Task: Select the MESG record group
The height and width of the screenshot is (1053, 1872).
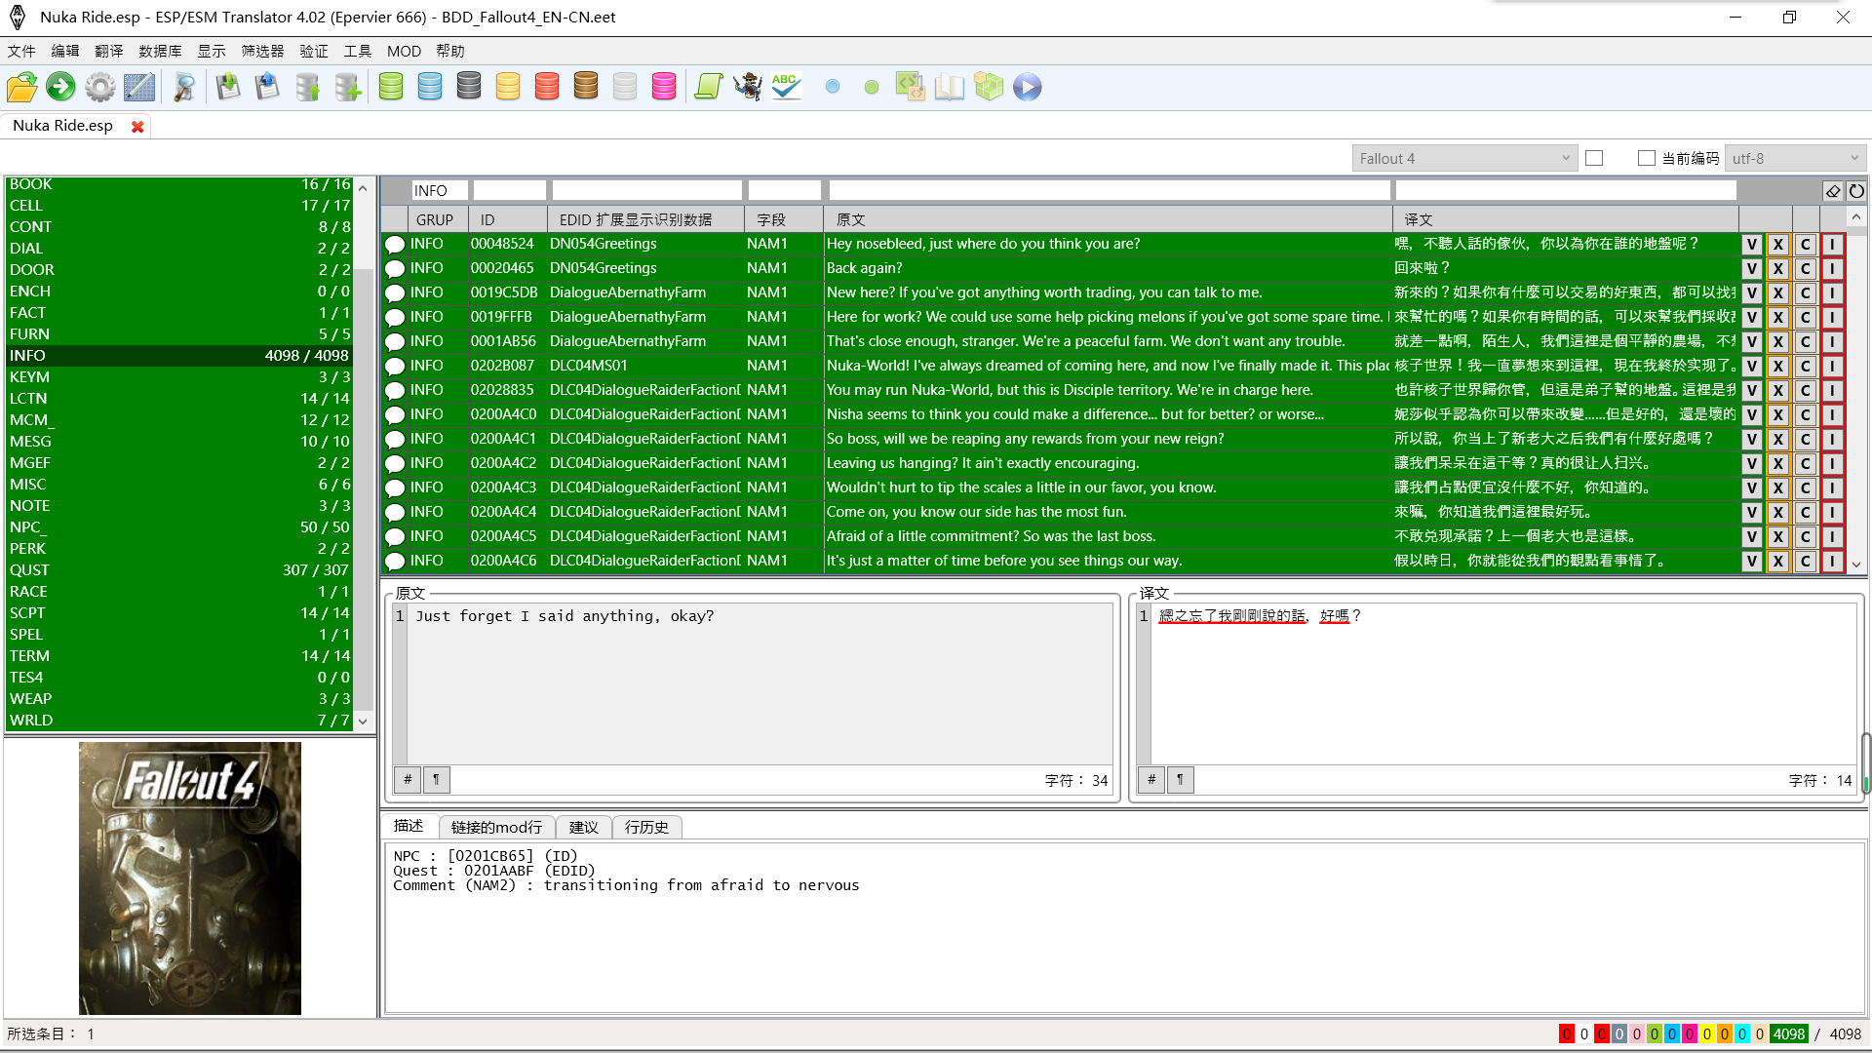Action: click(179, 442)
